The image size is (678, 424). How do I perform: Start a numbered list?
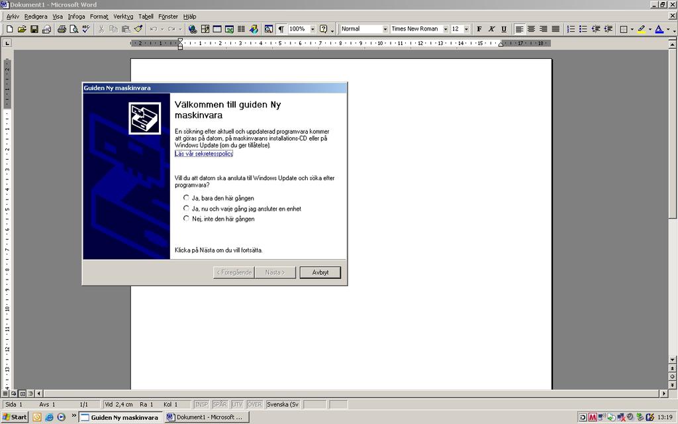pyautogui.click(x=571, y=29)
